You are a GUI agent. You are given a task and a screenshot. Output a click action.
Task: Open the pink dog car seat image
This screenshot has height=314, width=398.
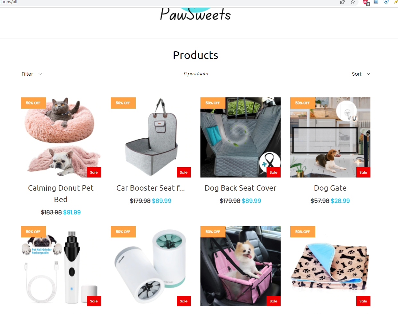241,266
